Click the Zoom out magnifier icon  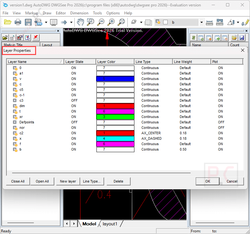coord(101,22)
